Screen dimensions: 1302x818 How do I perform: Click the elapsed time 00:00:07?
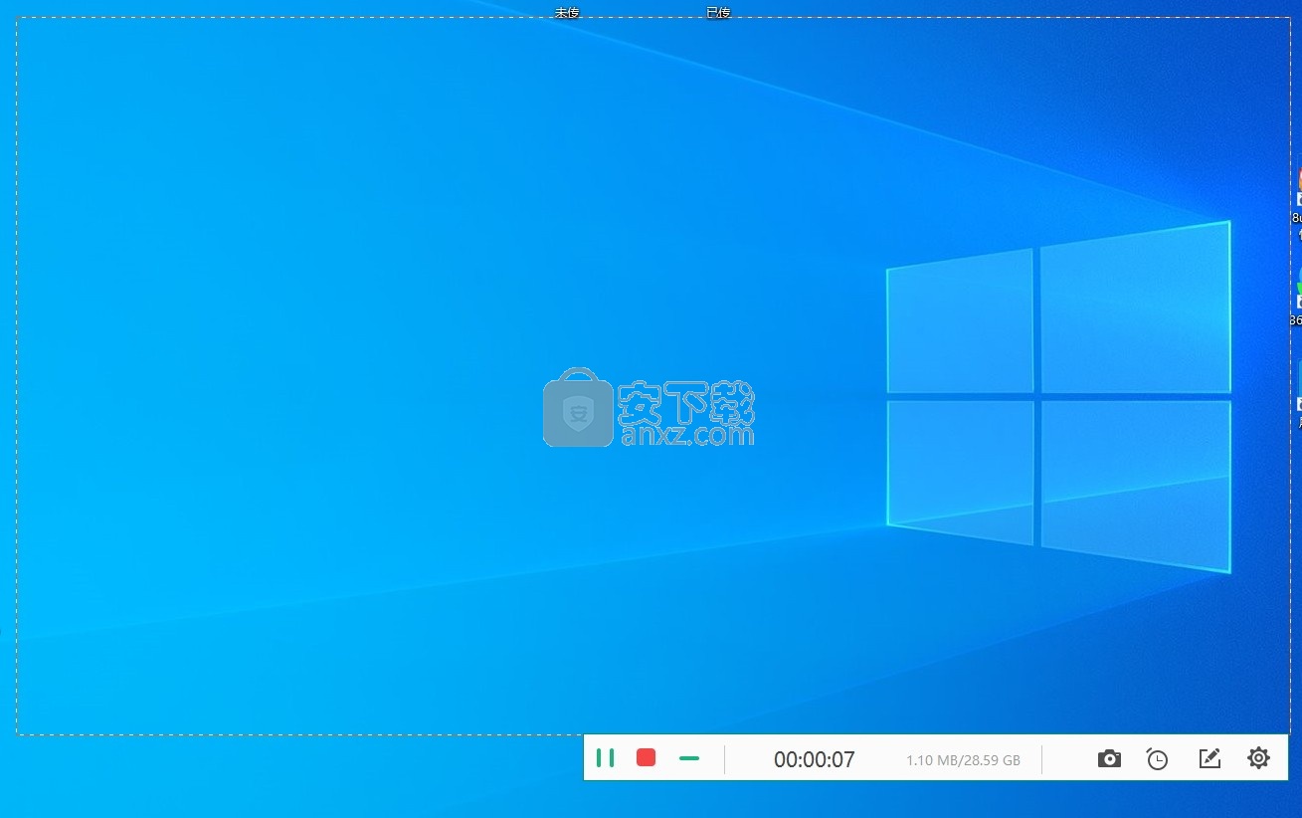point(815,759)
